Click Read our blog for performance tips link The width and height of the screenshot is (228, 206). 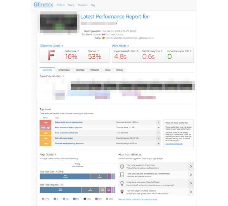pos(138,199)
